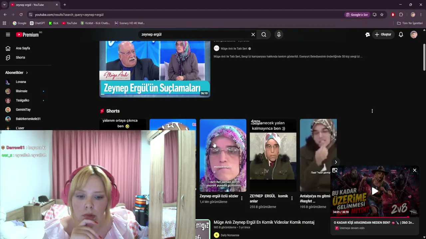The image size is (426, 239).
Task: Open the Chrome profile avatar
Action: coord(413,15)
